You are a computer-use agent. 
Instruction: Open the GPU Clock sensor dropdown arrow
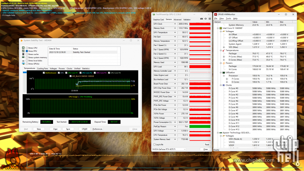click(175, 24)
